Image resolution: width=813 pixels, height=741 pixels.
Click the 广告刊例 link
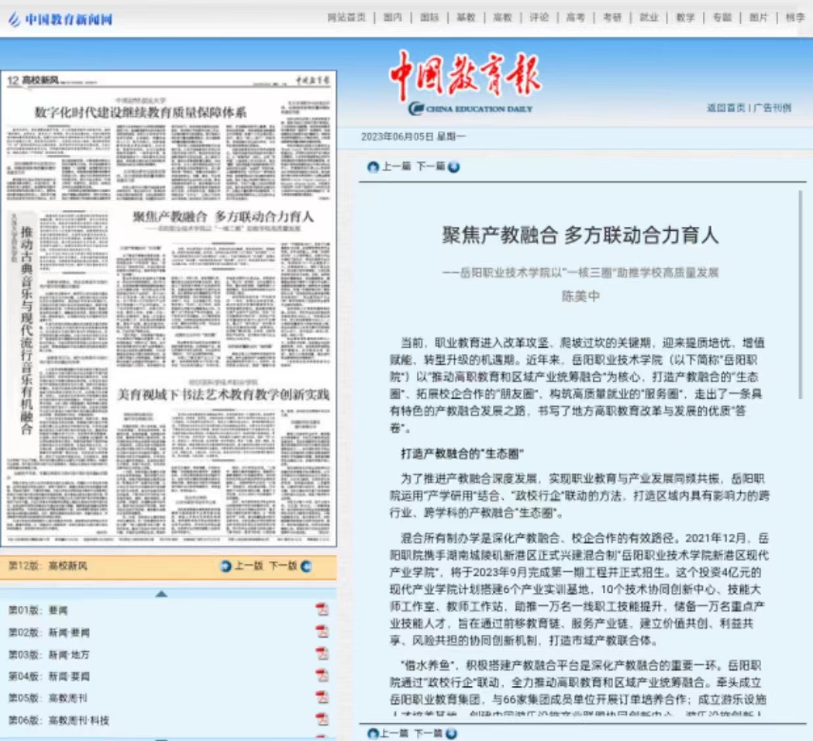click(x=772, y=108)
